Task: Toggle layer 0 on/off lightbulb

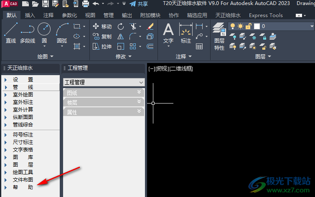Action: coord(232,26)
